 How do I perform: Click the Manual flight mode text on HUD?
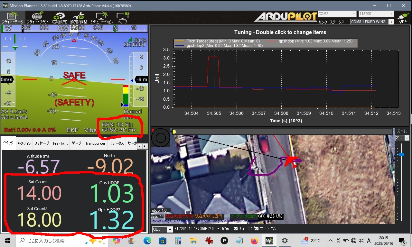point(133,112)
